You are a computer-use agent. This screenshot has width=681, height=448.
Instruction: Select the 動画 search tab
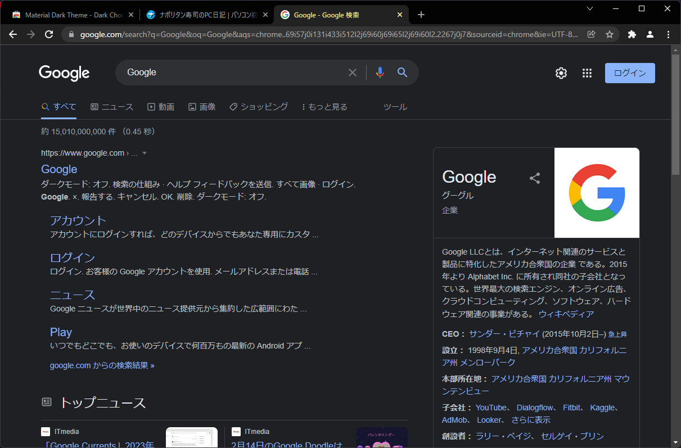coord(161,107)
